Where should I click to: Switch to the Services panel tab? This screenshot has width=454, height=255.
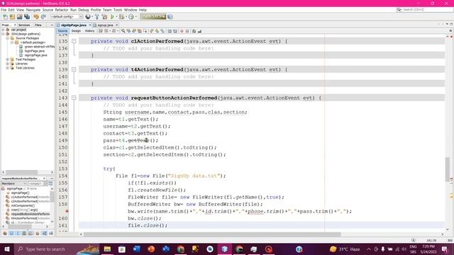(x=24, y=25)
